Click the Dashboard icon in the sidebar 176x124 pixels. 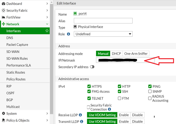point(3,4)
